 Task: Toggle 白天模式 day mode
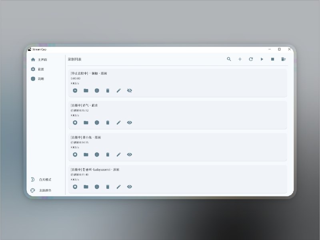tap(44, 180)
